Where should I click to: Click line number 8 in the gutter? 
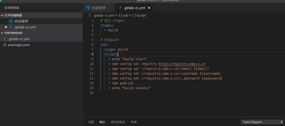pyautogui.click(x=92, y=54)
